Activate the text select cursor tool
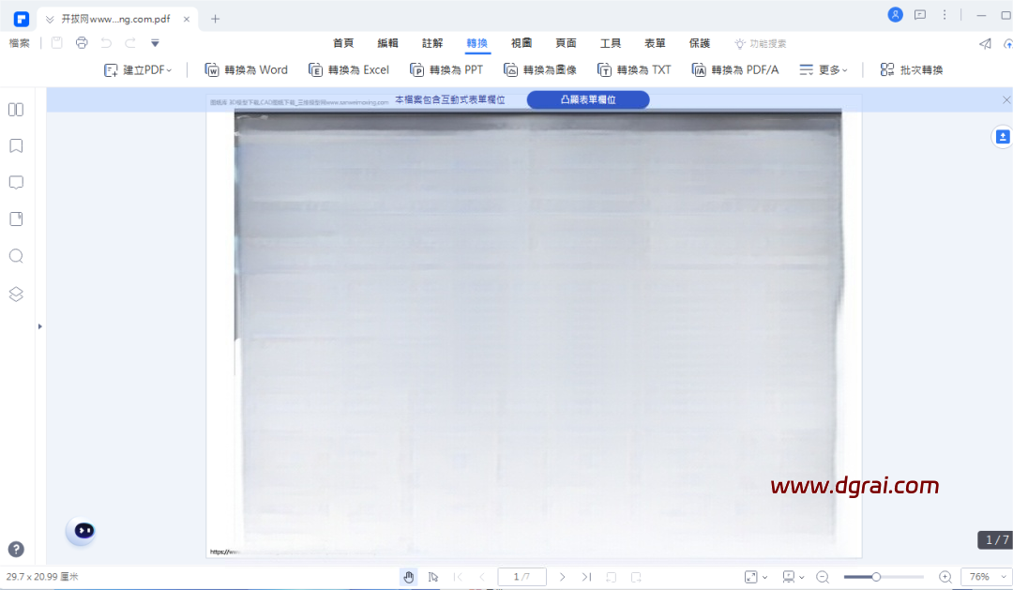Screen dimensions: 1013x590 433,577
